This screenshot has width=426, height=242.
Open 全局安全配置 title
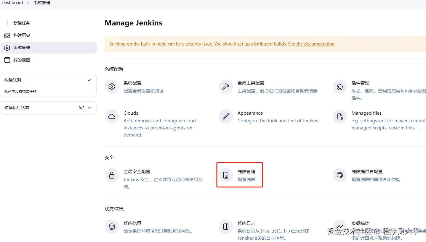click(x=137, y=172)
